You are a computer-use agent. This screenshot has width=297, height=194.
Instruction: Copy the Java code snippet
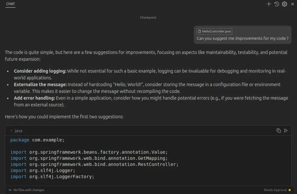[278, 131]
